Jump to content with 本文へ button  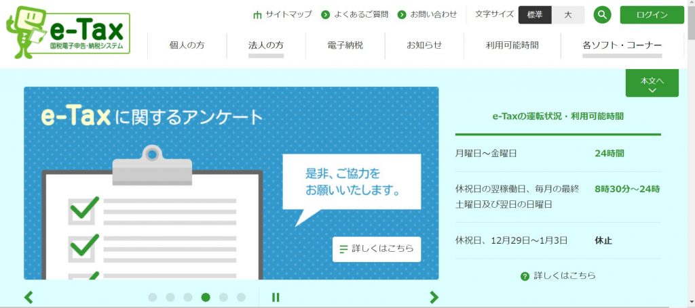click(x=652, y=83)
